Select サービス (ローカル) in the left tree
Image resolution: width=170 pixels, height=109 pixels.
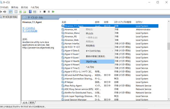tap(10, 17)
